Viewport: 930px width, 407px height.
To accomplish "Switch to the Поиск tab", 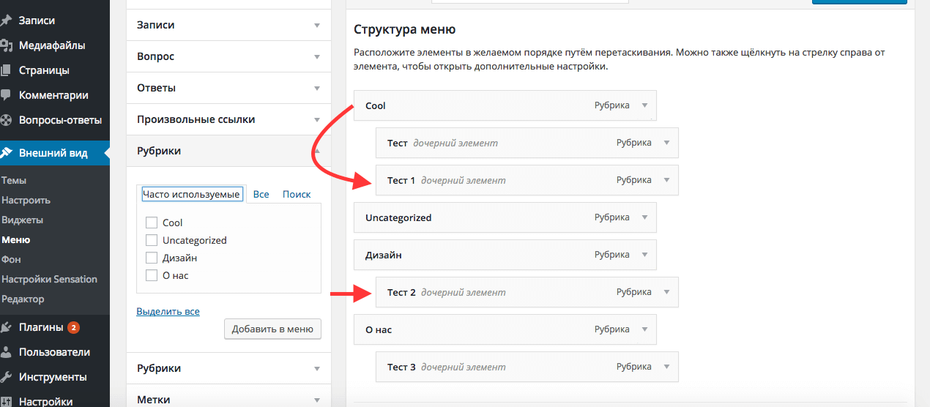I will click(x=297, y=194).
